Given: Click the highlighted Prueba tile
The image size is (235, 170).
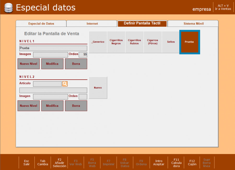Looking at the screenshot, I should click(x=190, y=42).
